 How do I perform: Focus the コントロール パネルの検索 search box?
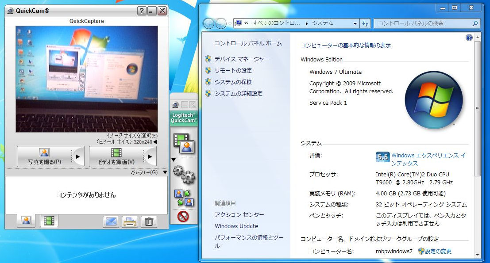tap(427, 23)
